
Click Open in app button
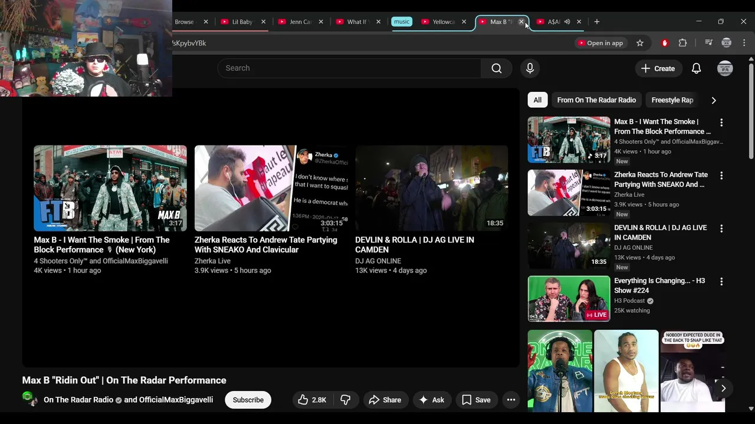pos(600,43)
